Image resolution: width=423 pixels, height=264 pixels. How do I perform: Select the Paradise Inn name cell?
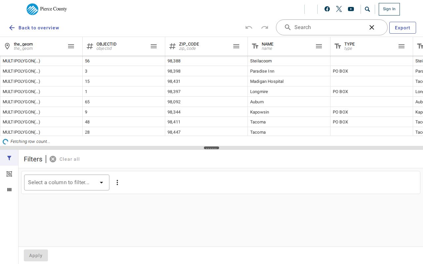(x=289, y=71)
